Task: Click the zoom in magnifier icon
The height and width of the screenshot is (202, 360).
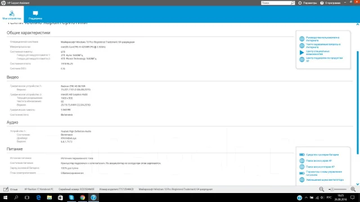Action: pyautogui.click(x=353, y=189)
